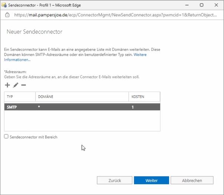224x195 pixels.
Task: Click the Sendeconnector window icon in title bar
Action: pos(4,5)
